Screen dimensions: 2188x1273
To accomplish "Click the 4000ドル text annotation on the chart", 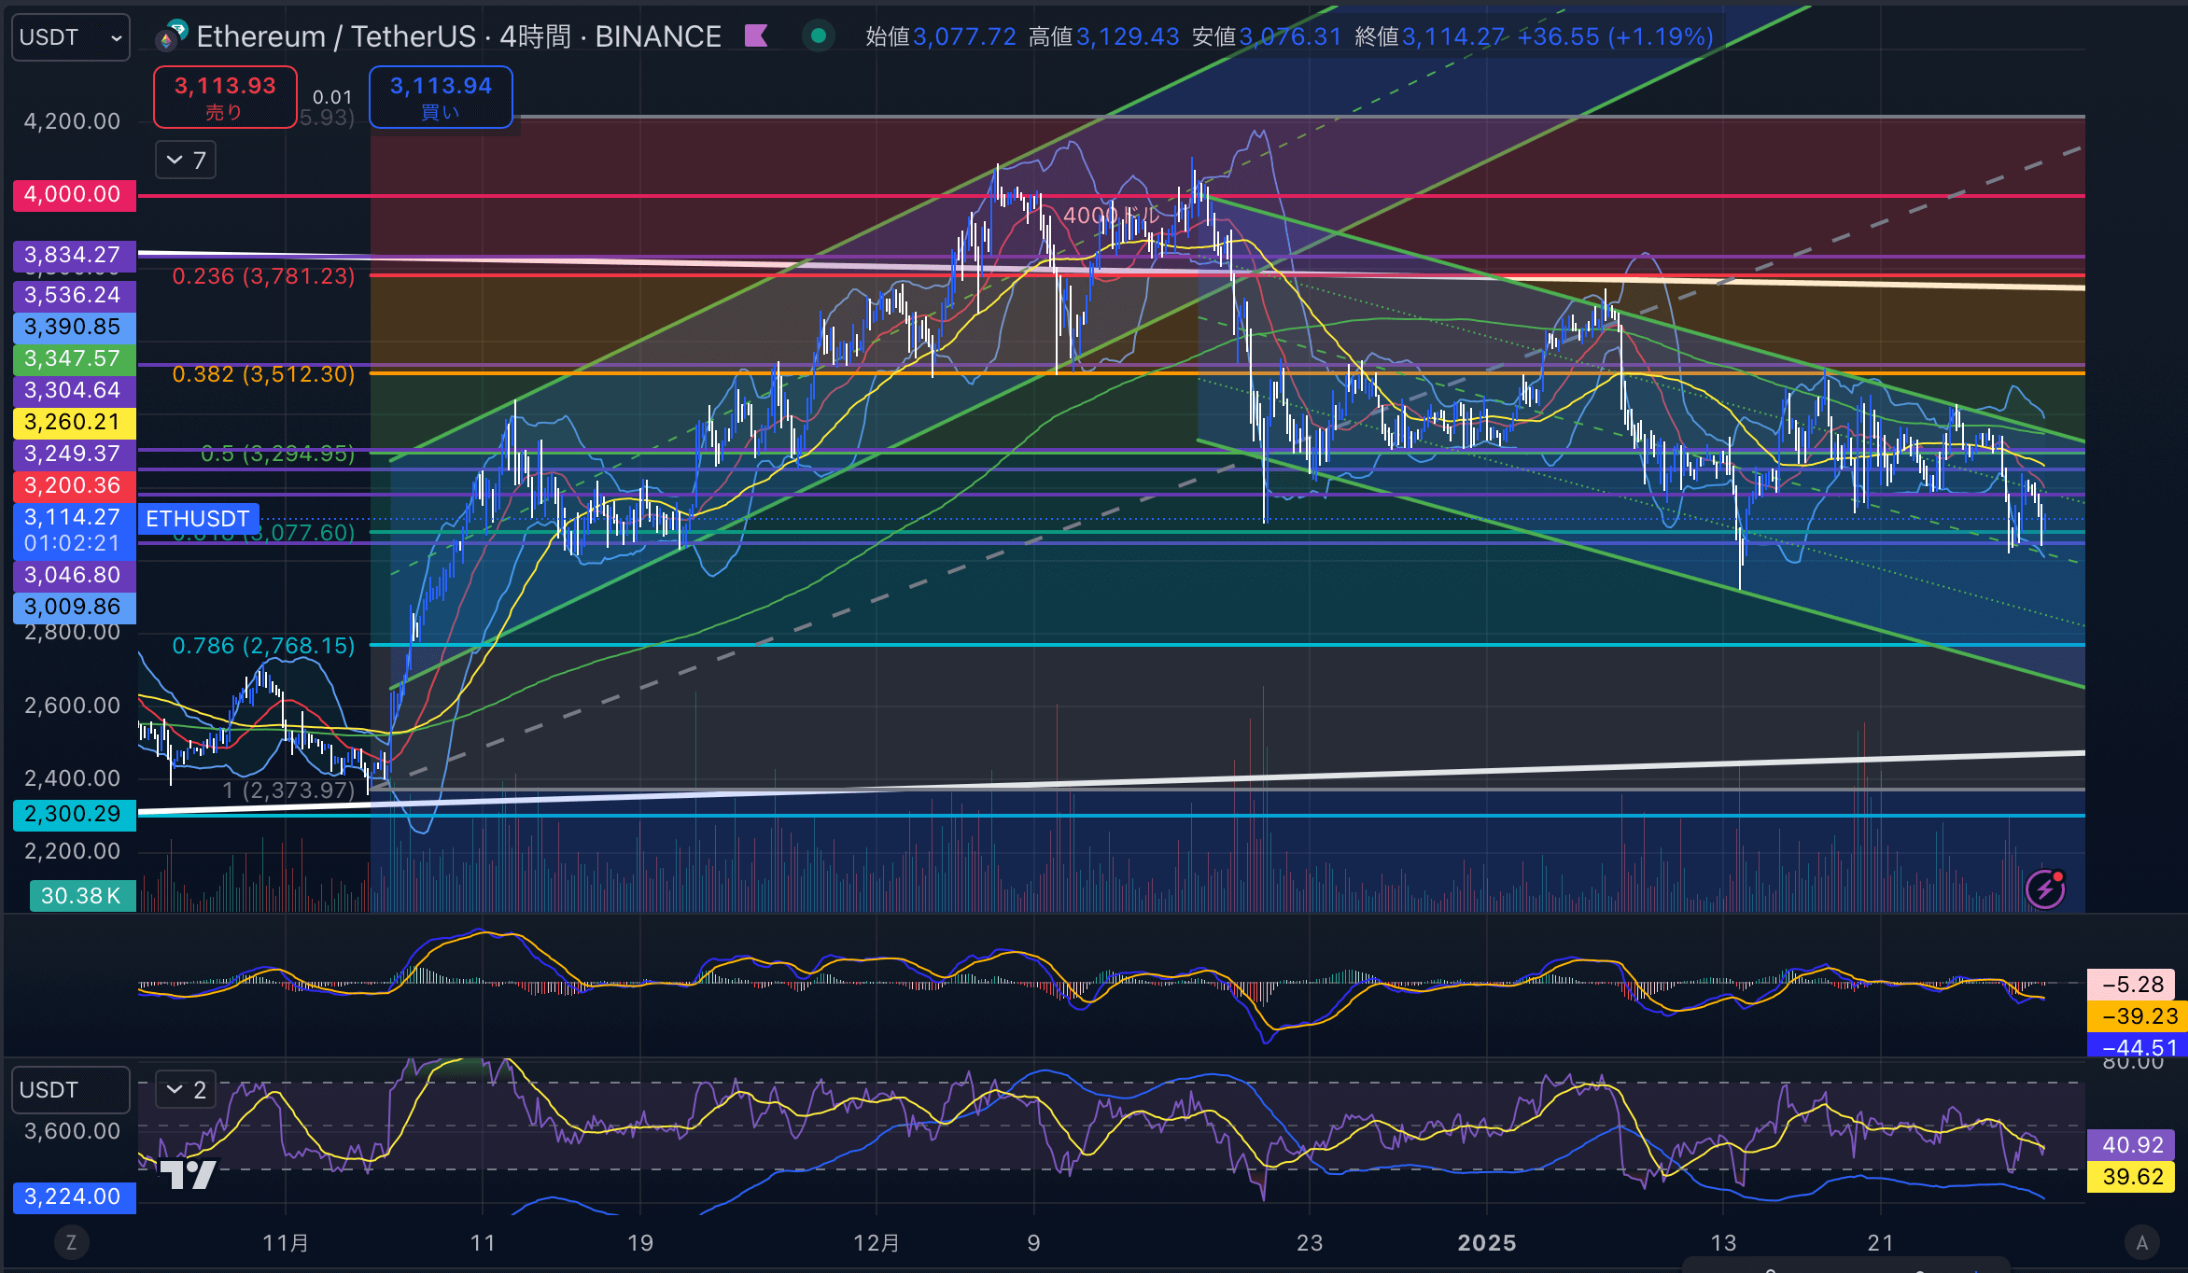I will pos(1111,216).
